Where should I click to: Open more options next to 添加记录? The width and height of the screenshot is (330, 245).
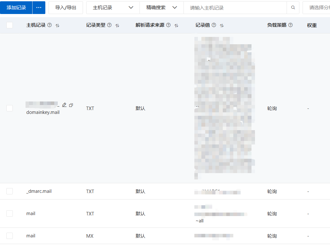pyautogui.click(x=39, y=8)
